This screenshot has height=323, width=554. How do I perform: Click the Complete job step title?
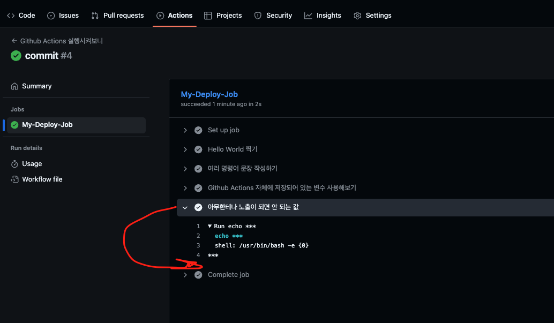229,275
